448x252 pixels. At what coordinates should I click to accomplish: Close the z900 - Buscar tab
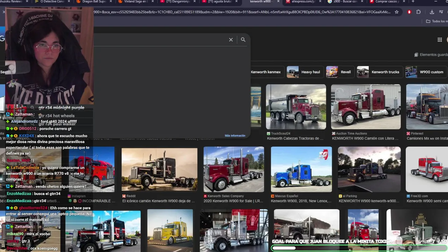[x=362, y=1]
